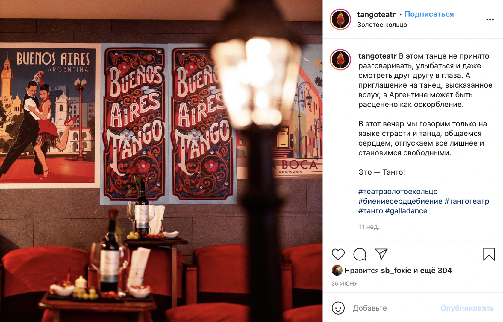Viewport: 503px width, 322px height.
Task: Open sb_foxie profile from likes line
Action: coord(396,270)
